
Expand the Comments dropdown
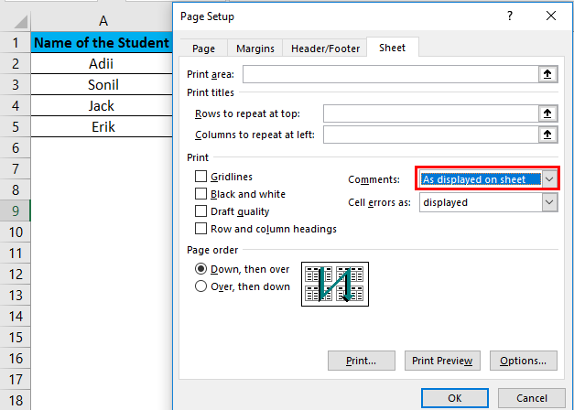point(549,179)
